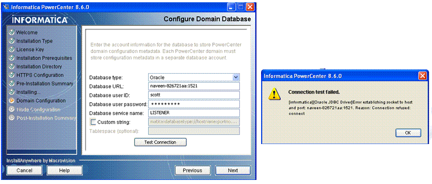Select the Pre-Installation Summary step label
Screen dimensions: 432x184
pyautogui.click(x=45, y=84)
